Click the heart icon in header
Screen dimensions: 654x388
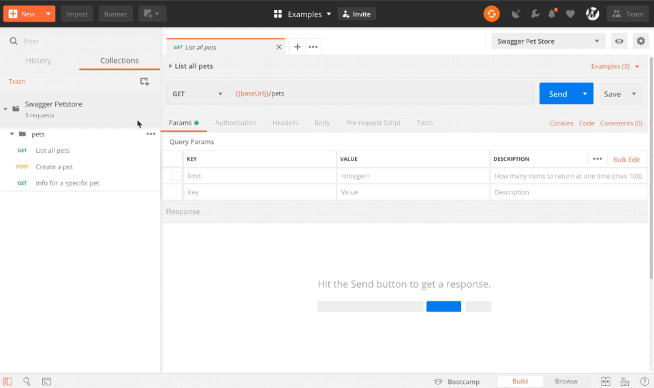pyautogui.click(x=570, y=14)
